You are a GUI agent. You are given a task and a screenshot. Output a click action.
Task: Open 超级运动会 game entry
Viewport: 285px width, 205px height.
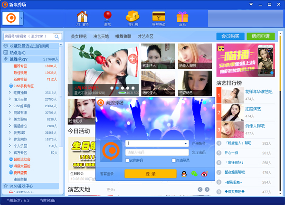pyautogui.click(x=22, y=159)
